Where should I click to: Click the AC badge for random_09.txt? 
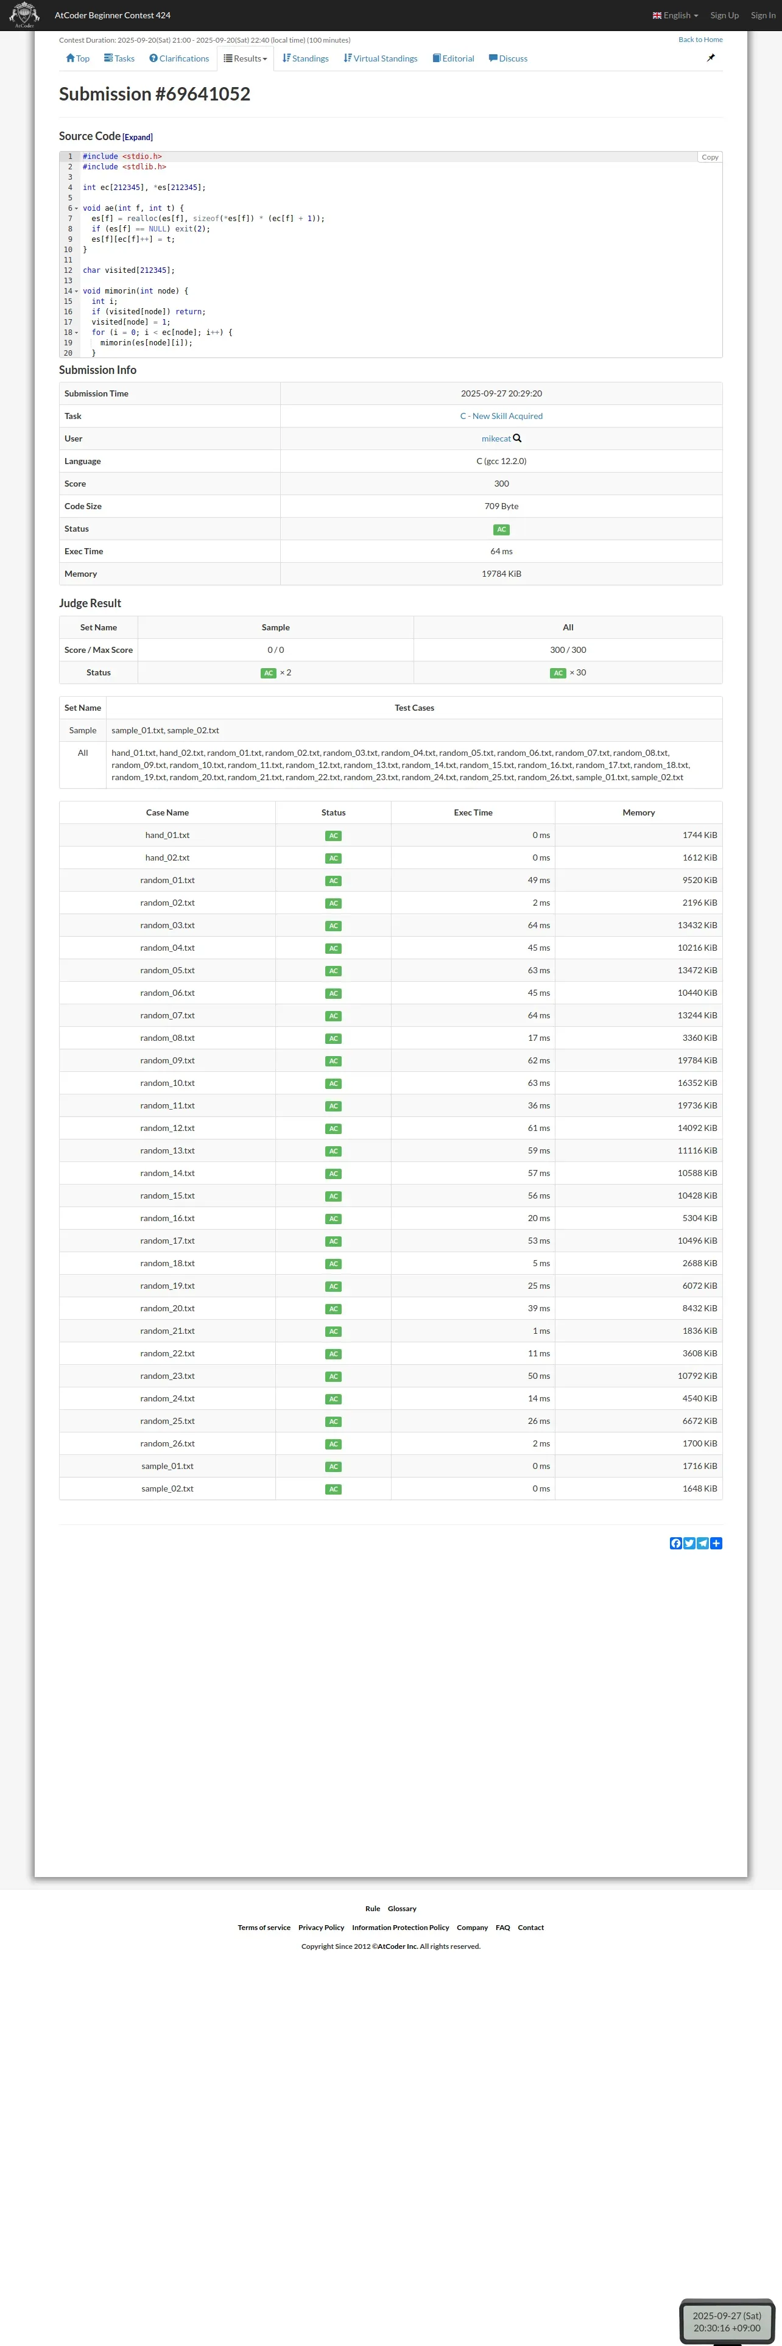click(x=333, y=1061)
